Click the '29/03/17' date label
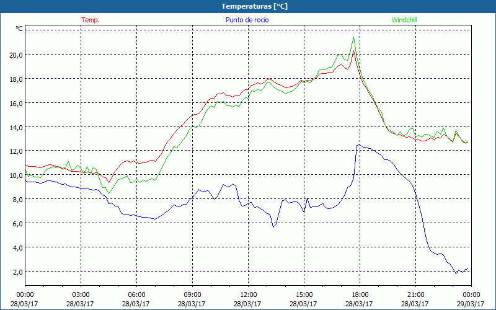 point(471,304)
